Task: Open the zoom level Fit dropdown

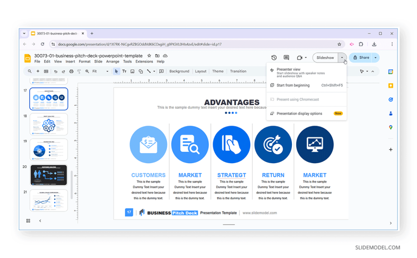Action: point(100,71)
